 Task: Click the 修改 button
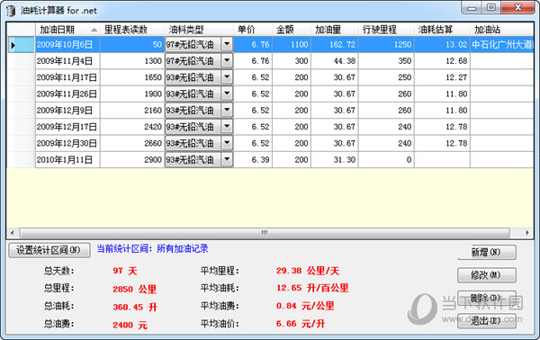tap(487, 275)
